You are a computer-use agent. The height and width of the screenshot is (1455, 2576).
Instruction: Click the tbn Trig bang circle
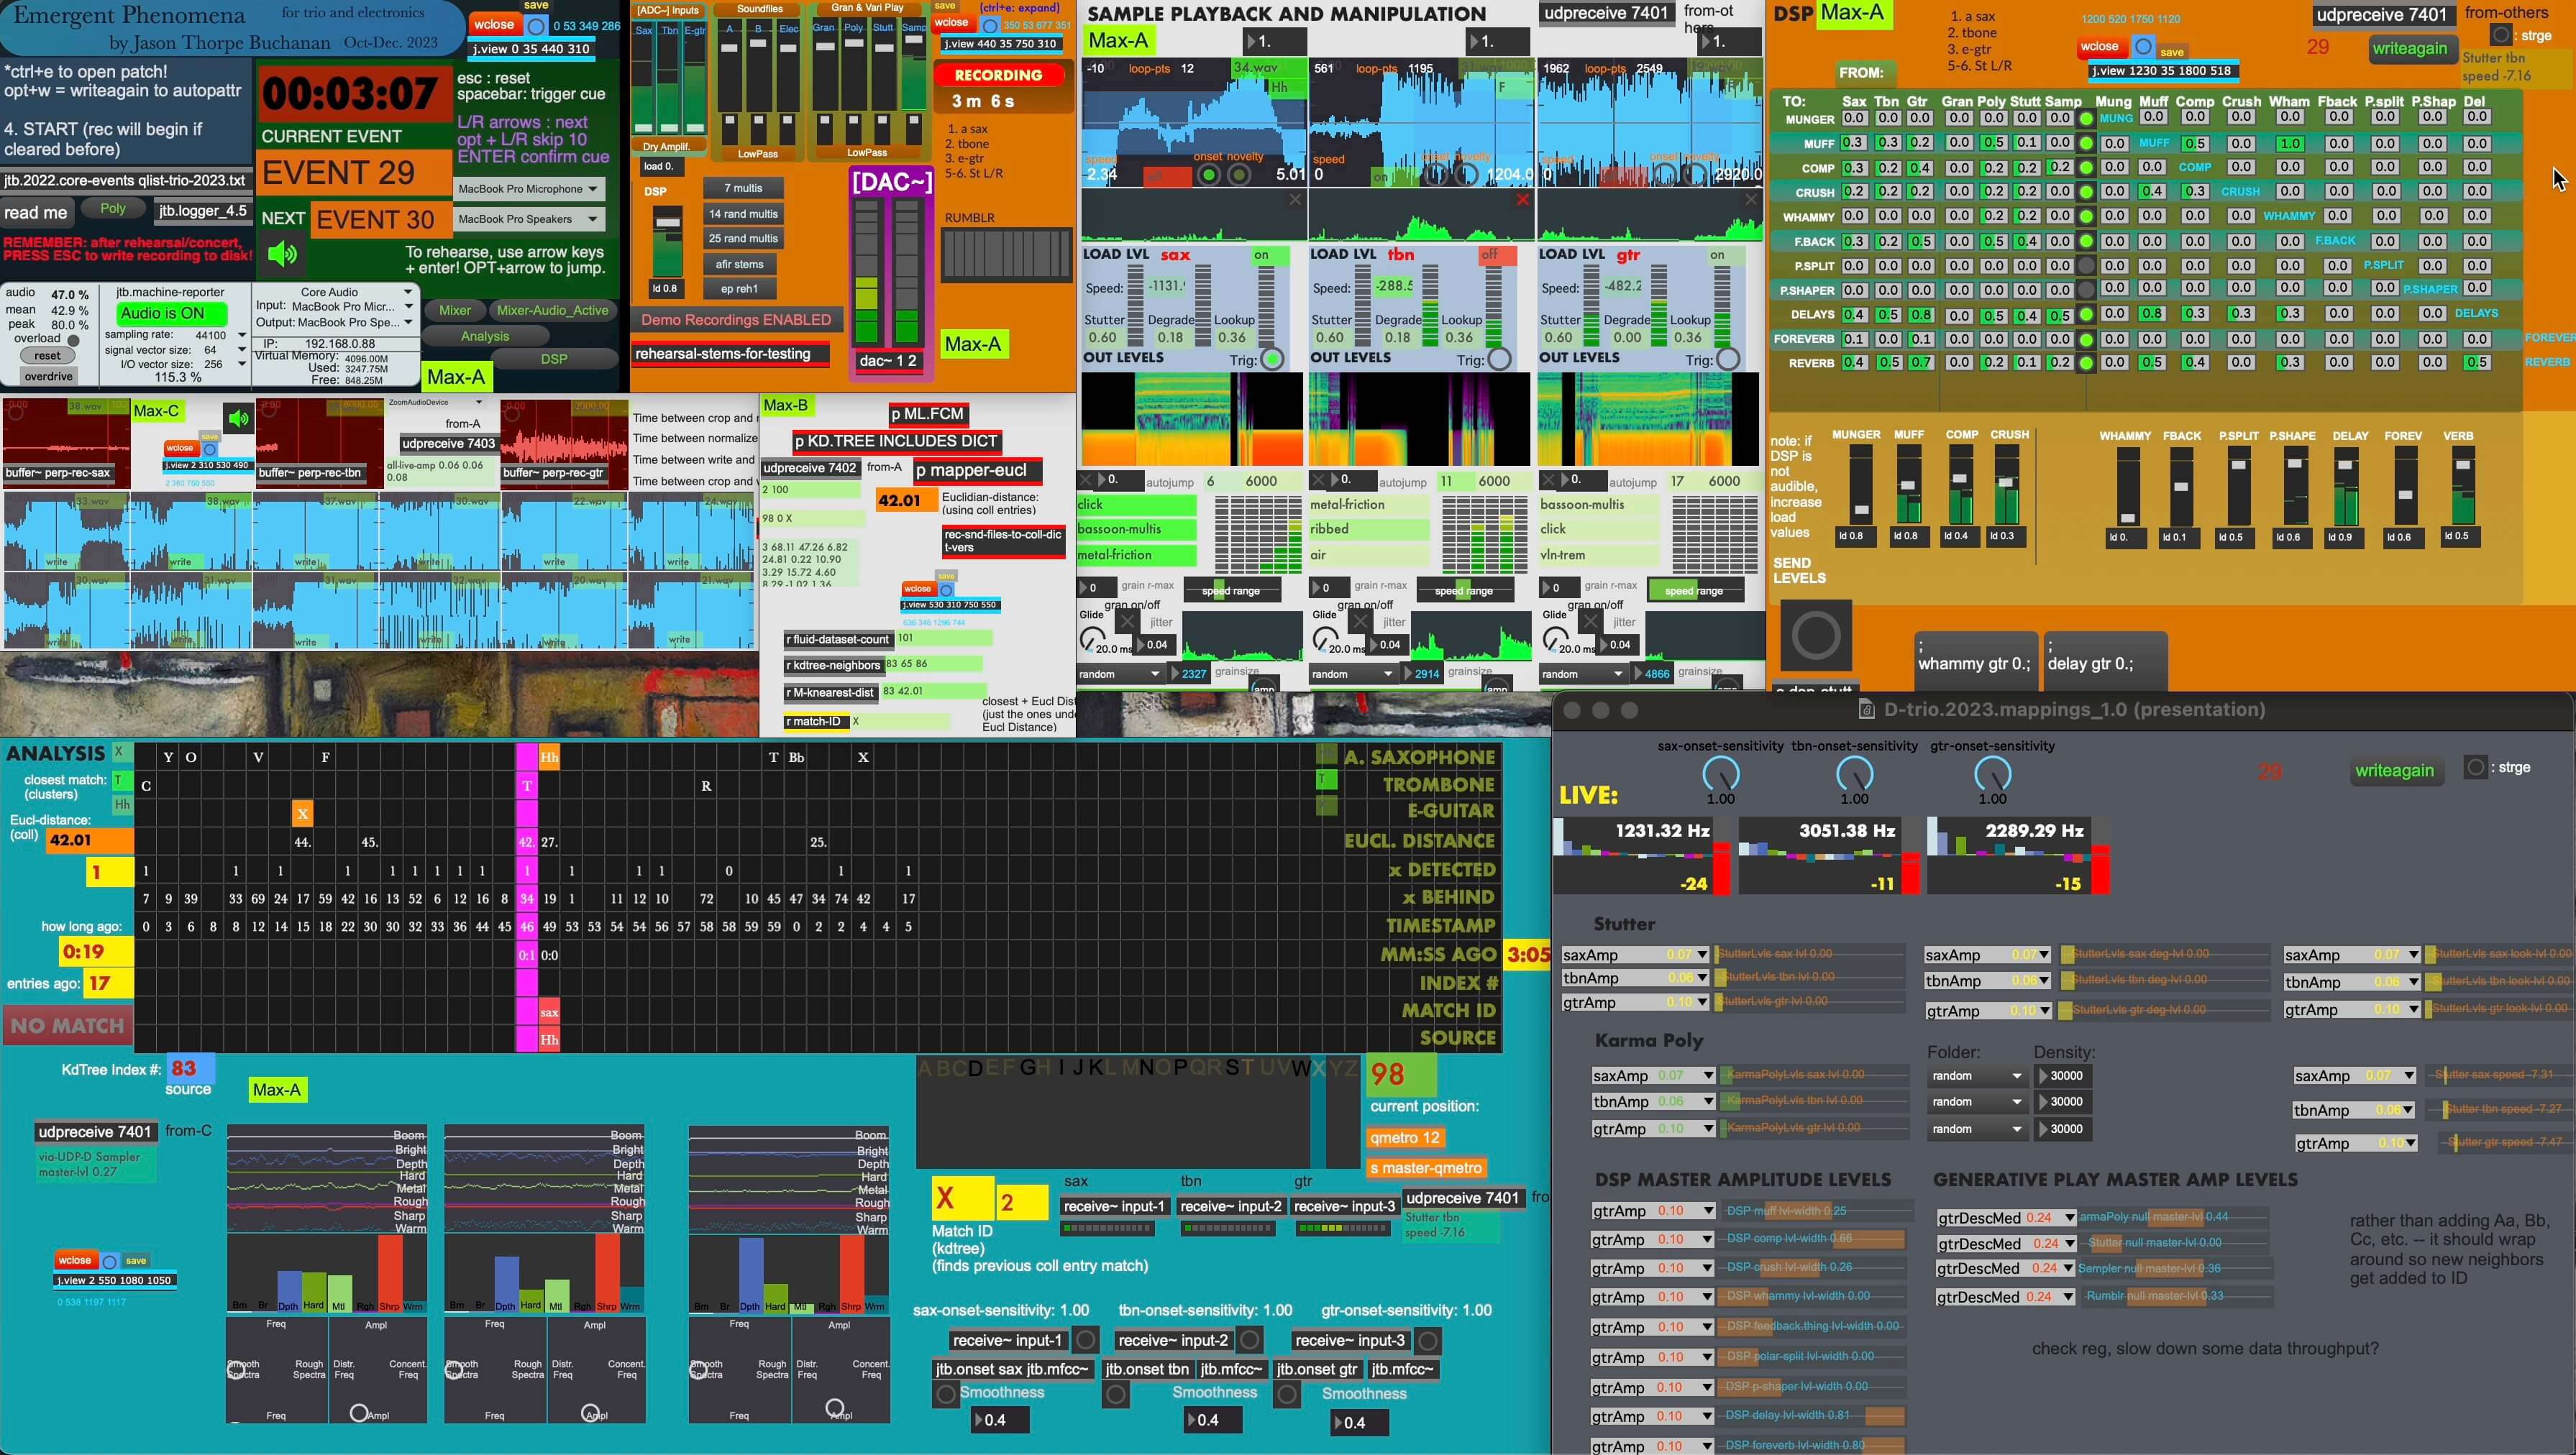(1499, 359)
